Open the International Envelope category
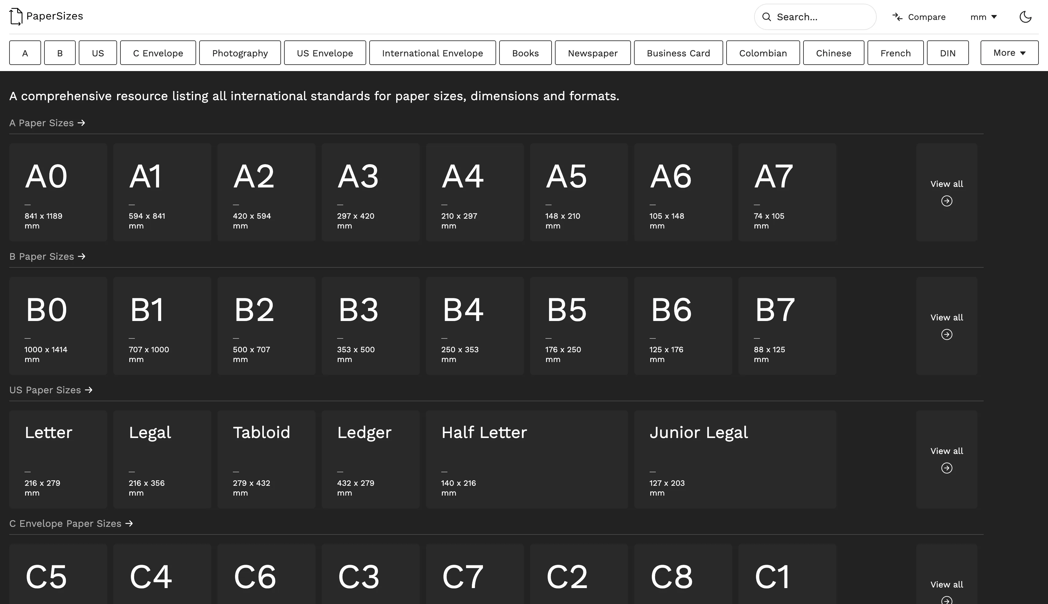The image size is (1048, 604). coord(432,53)
